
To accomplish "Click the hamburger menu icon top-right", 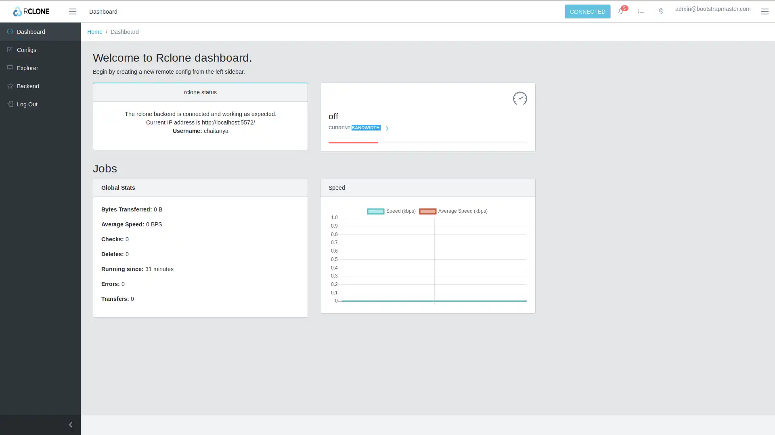I will tap(765, 12).
